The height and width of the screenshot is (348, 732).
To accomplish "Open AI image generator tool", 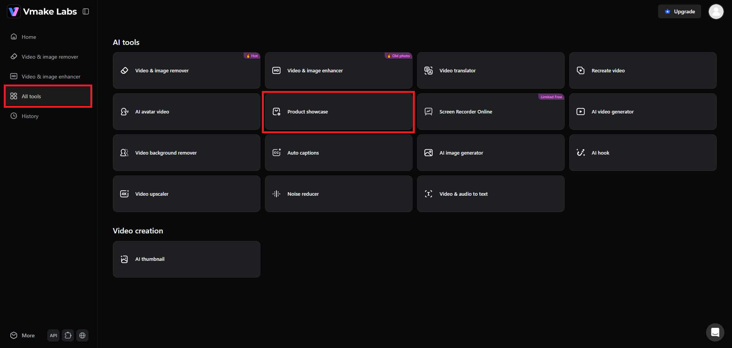I will point(491,153).
